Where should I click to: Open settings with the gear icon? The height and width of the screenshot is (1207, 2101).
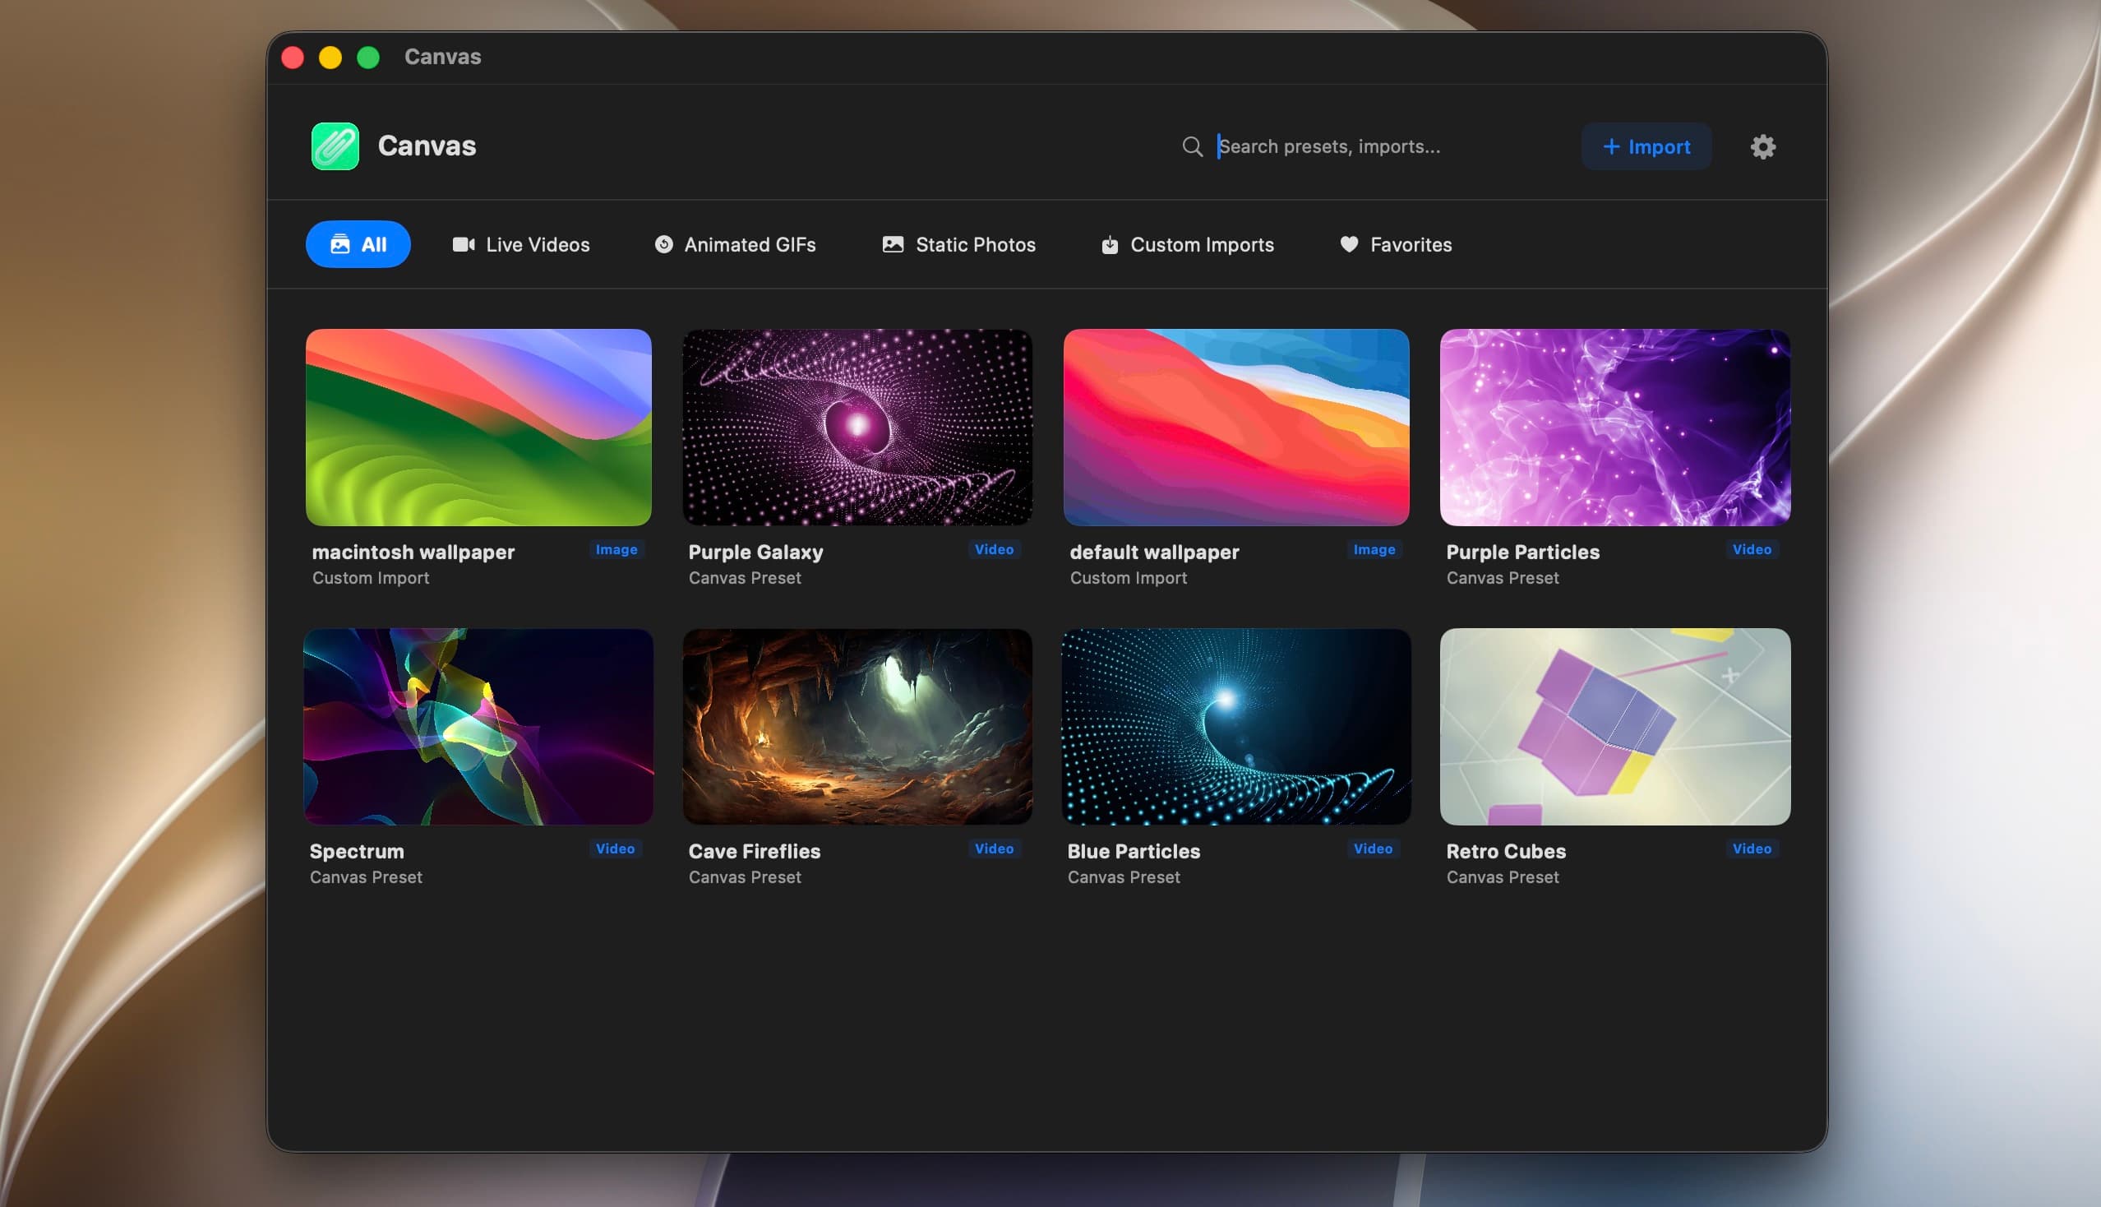1763,146
